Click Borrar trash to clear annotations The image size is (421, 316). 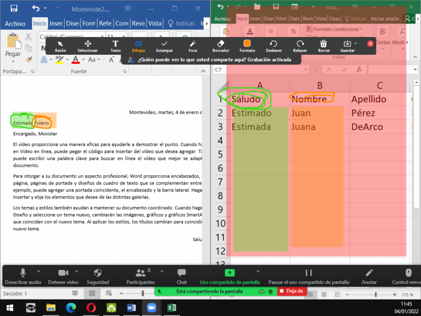(x=324, y=46)
